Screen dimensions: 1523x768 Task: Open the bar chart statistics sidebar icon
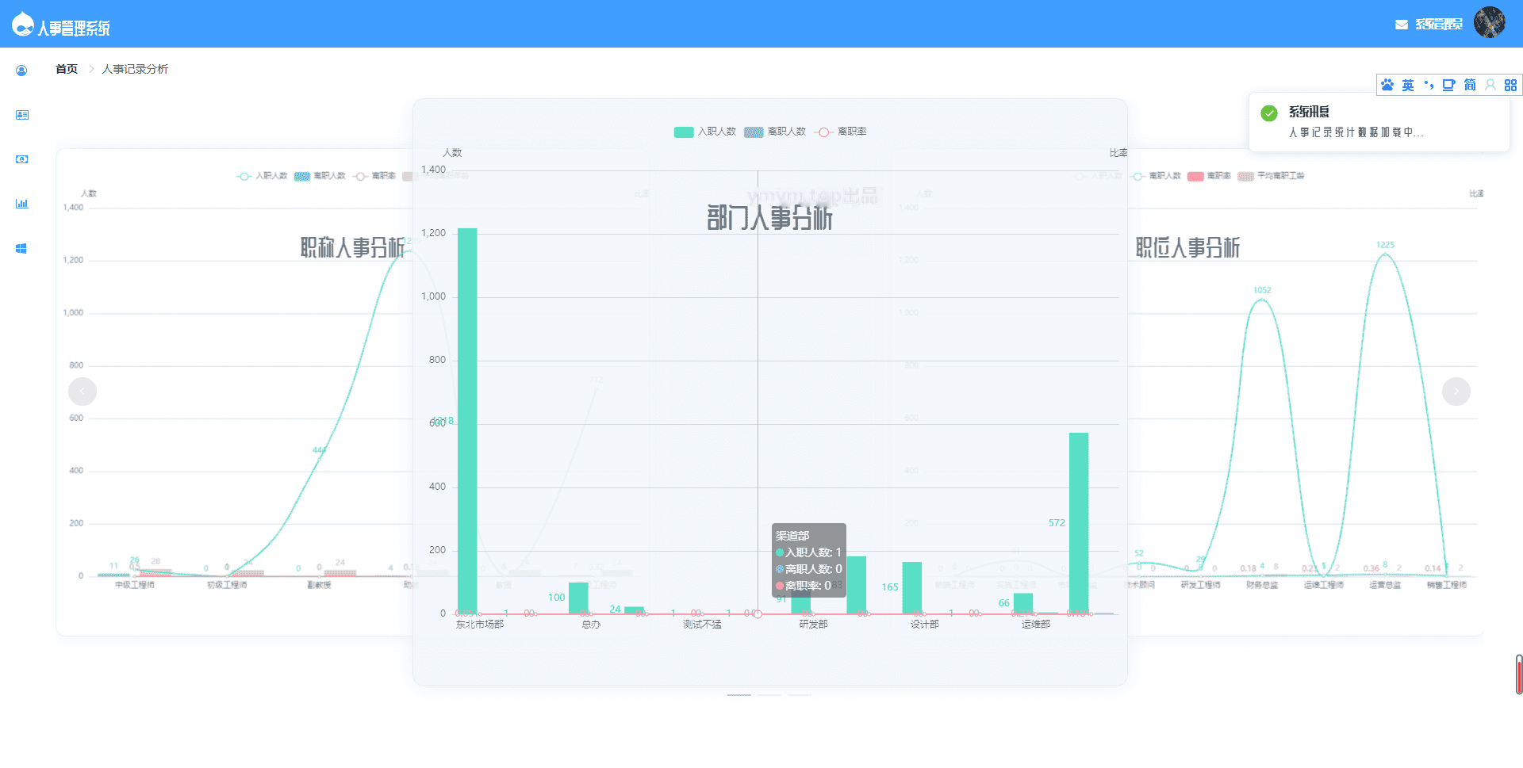21,204
